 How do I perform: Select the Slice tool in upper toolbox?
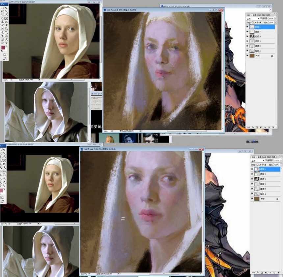[6, 14]
